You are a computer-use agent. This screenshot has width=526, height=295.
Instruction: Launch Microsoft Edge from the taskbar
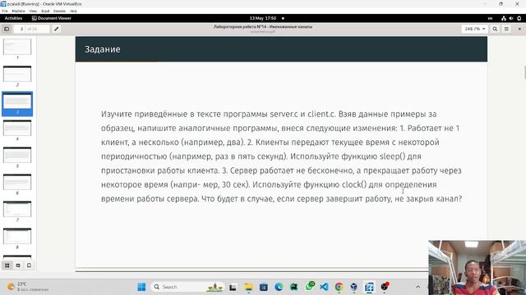279,287
